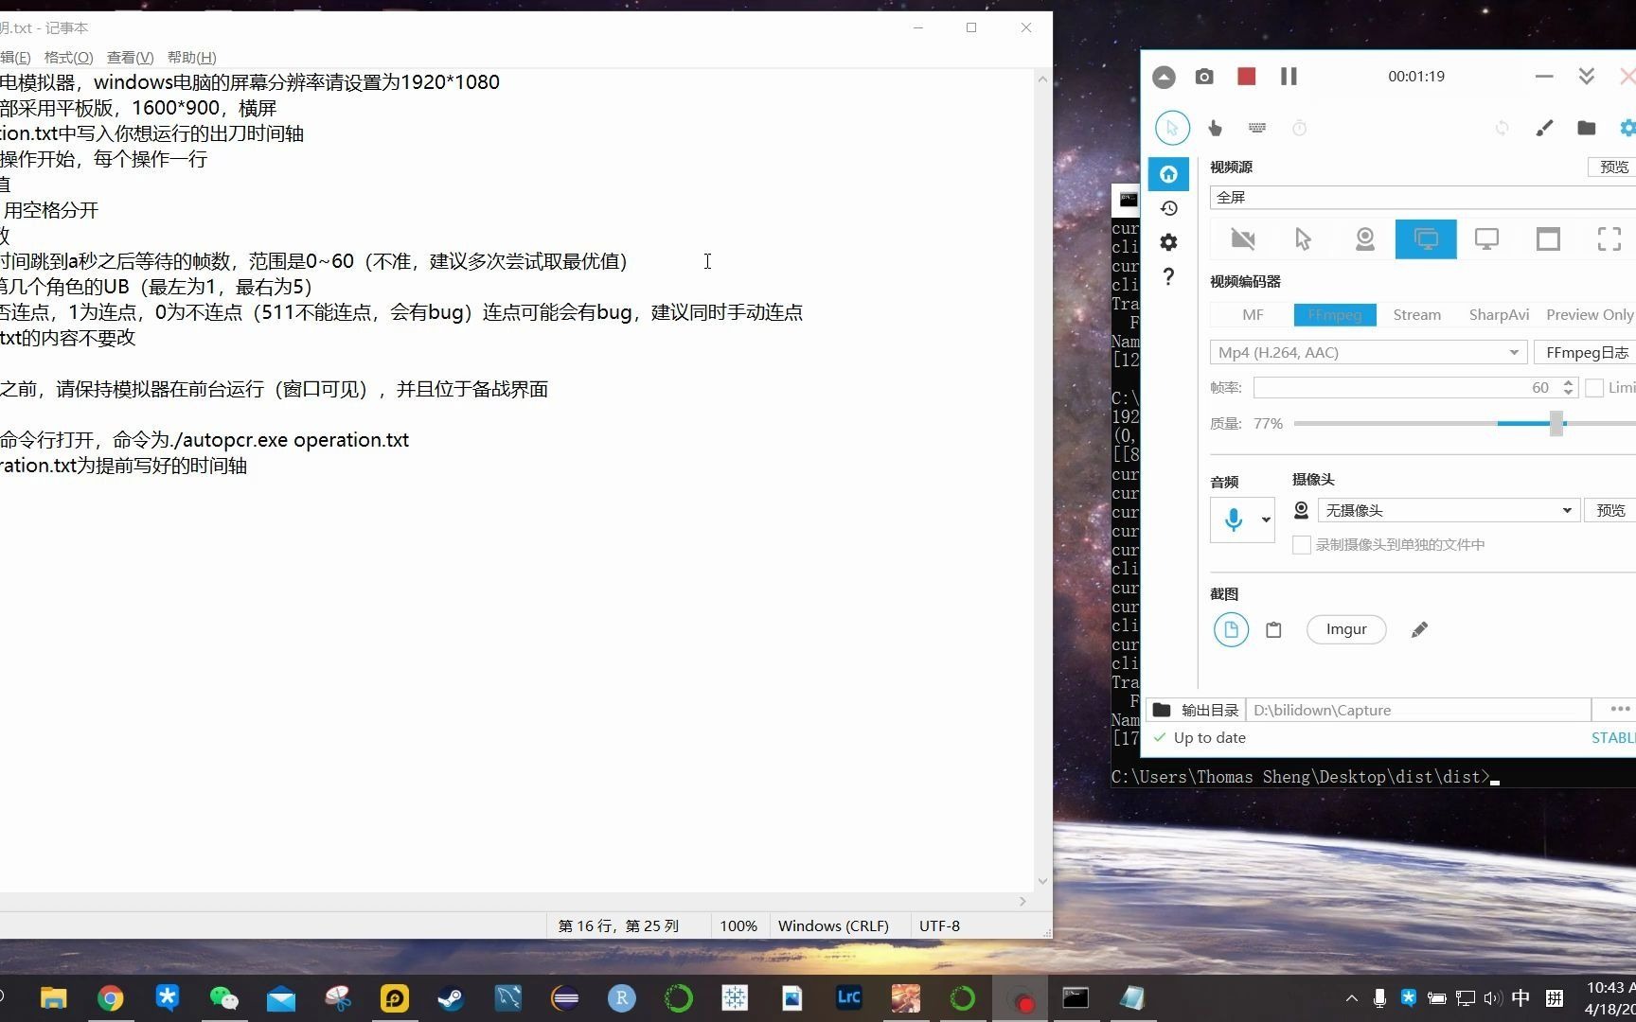Toggle the frame rate limit checkbox
This screenshot has width=1636, height=1022.
(1594, 388)
